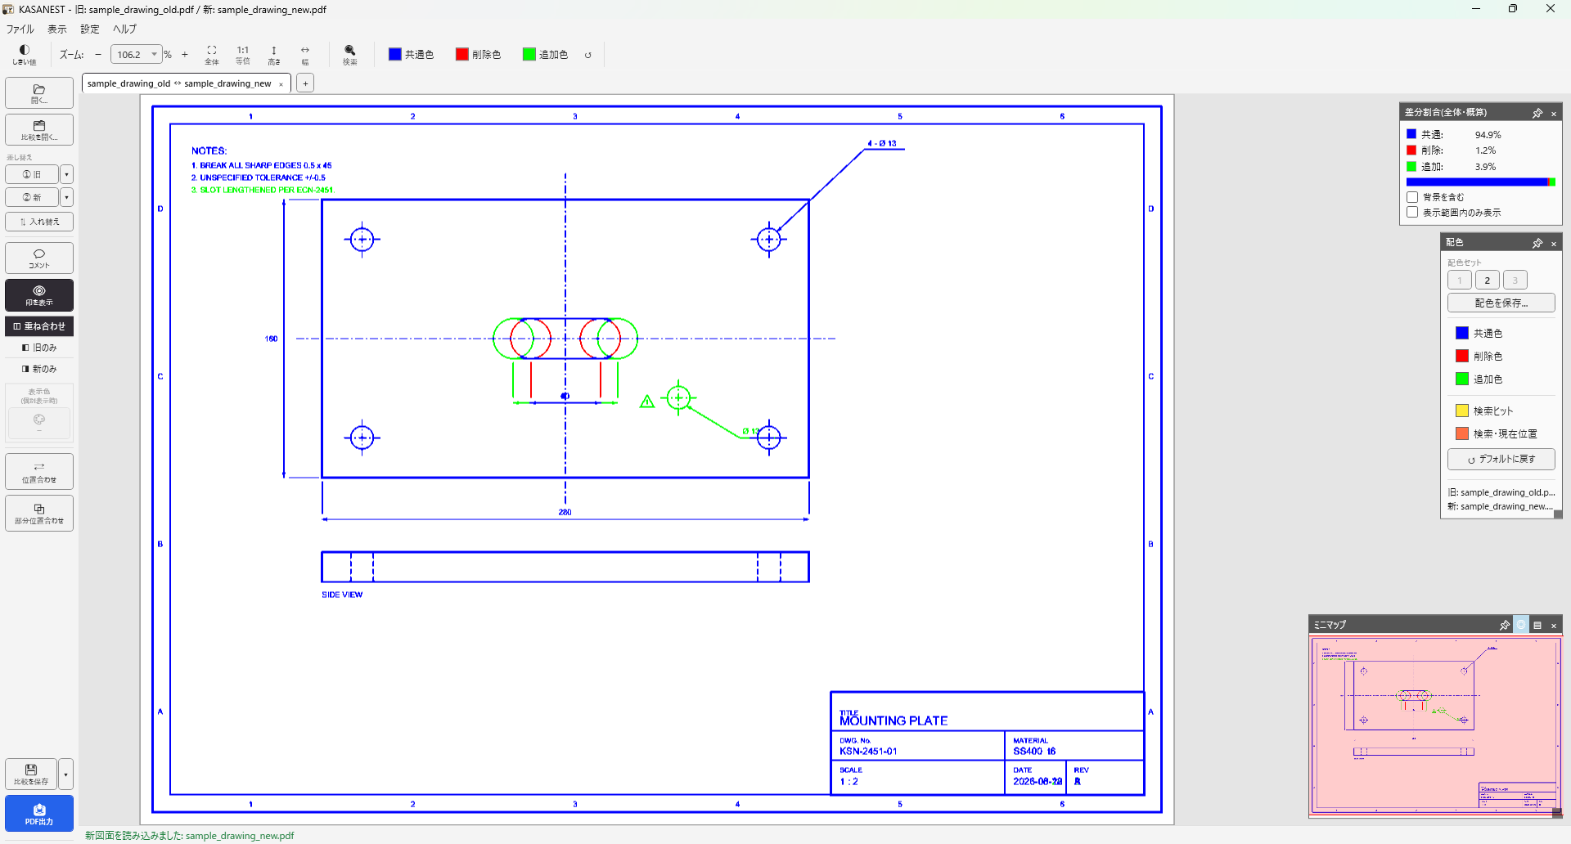The height and width of the screenshot is (844, 1571).
Task: Click the 比較を保存 save button
Action: pos(31,774)
